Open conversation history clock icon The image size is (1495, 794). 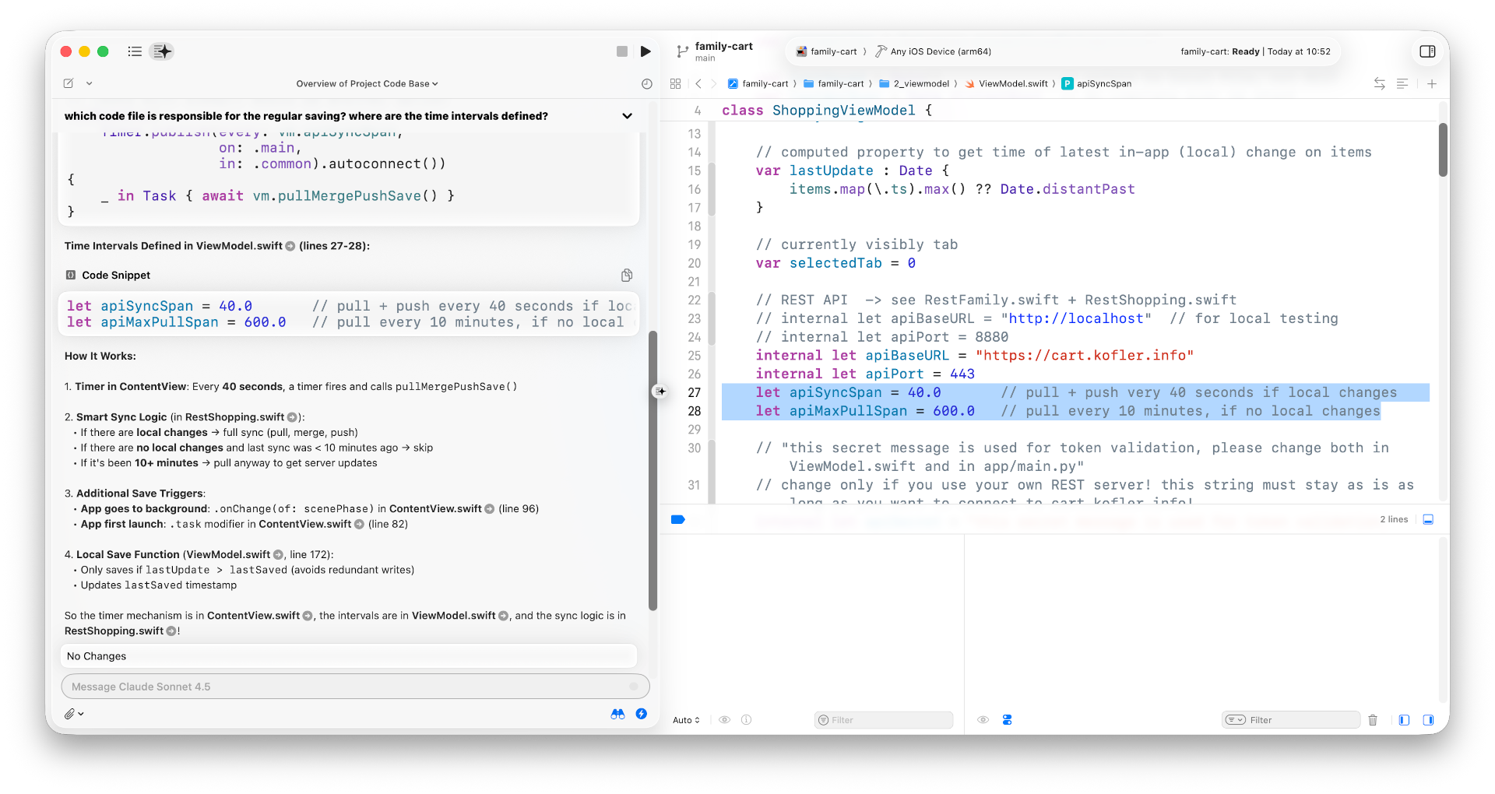point(646,84)
